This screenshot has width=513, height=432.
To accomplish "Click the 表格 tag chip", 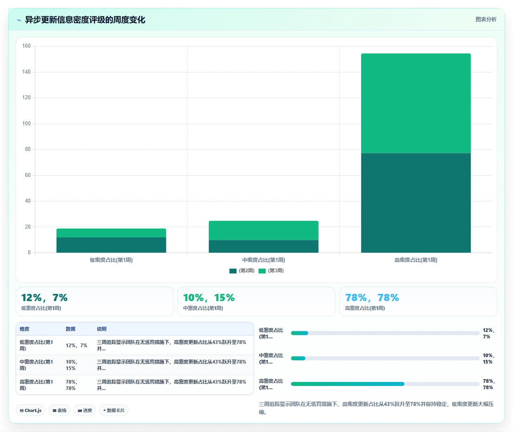I will pyautogui.click(x=59, y=410).
